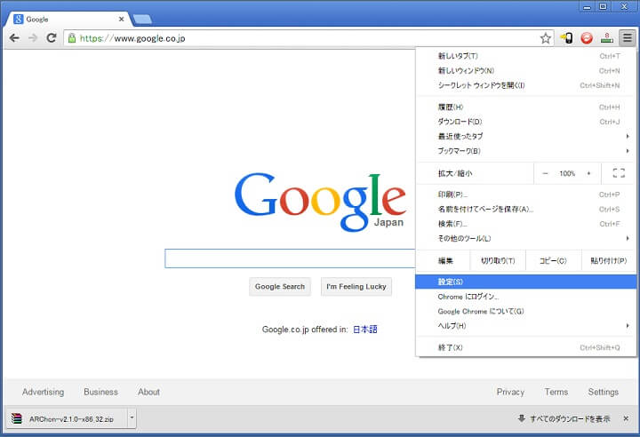
Task: Click the ARChon zip file icon in download bar
Action: click(x=16, y=418)
